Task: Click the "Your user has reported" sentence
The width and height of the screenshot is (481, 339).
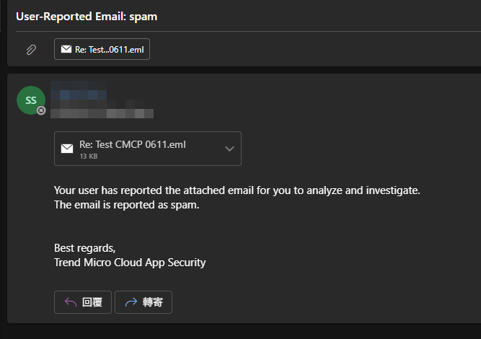Action: [237, 190]
